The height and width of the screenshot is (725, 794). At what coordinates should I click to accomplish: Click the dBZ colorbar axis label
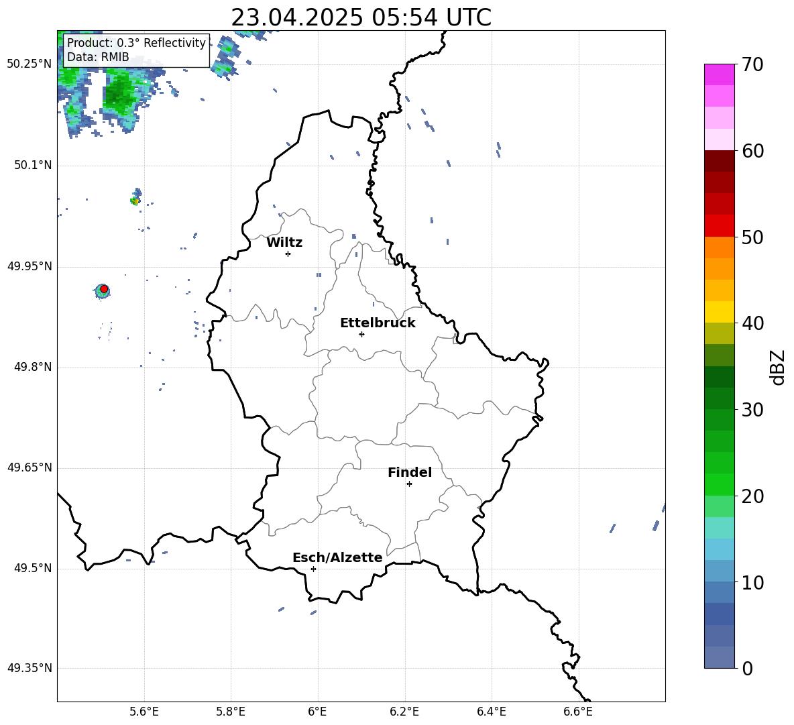point(777,367)
